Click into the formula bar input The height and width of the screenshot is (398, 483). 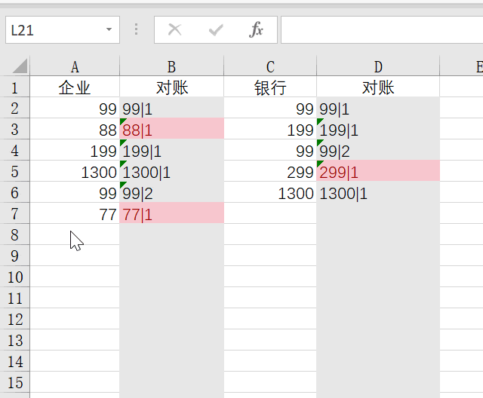coord(382,30)
